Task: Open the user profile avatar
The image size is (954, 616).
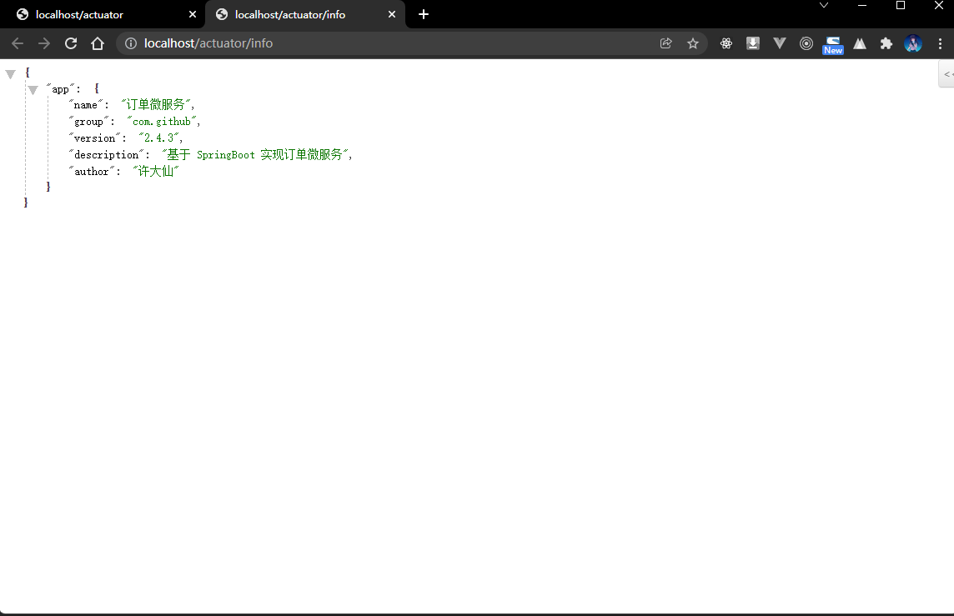Action: coord(913,43)
